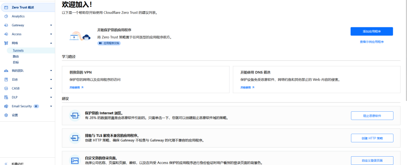Image resolution: width=407 pixels, height=165 pixels.
Task: Click the 学习路径 section heading
Action: [x=68, y=56]
